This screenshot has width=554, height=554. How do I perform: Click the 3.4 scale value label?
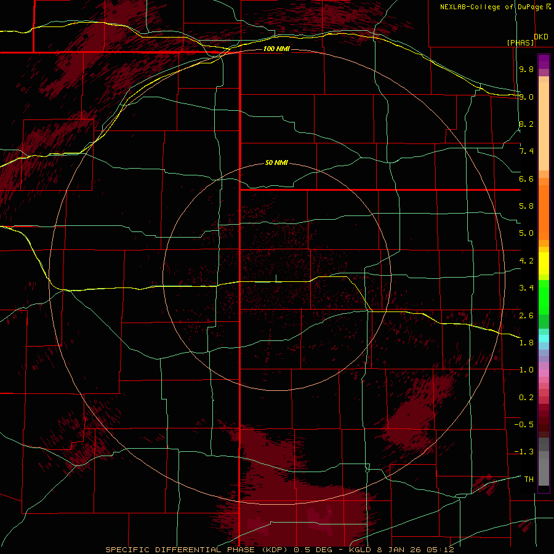tap(526, 288)
